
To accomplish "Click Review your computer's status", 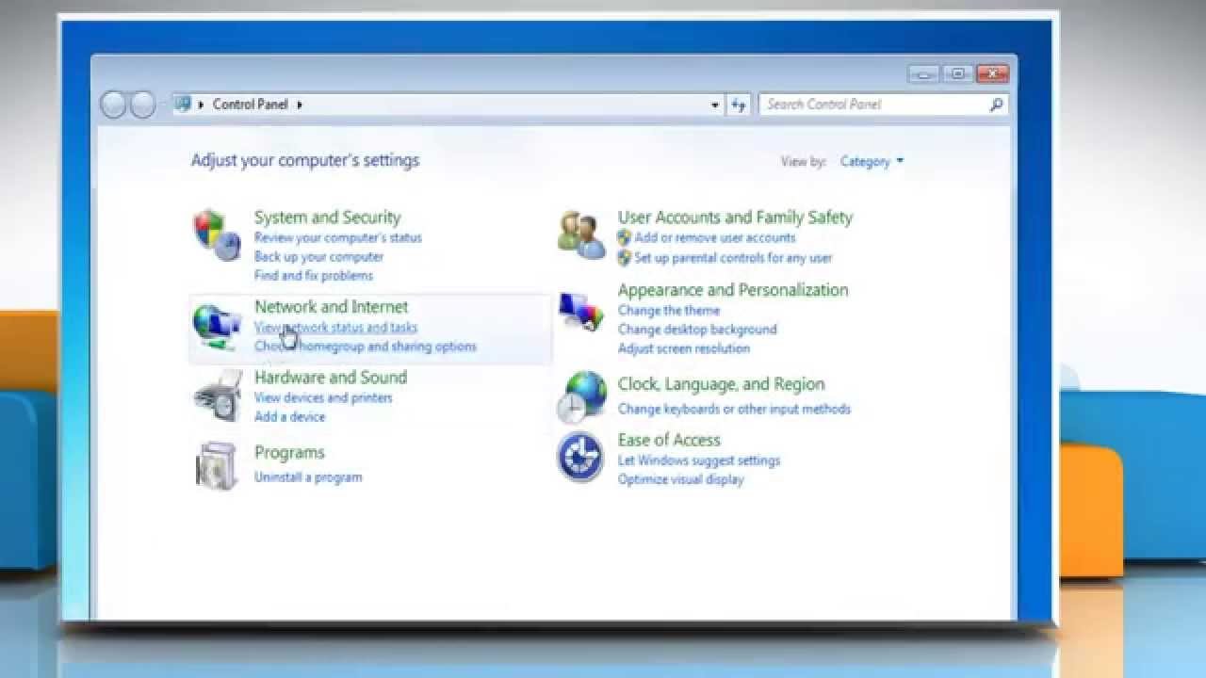I will click(338, 237).
